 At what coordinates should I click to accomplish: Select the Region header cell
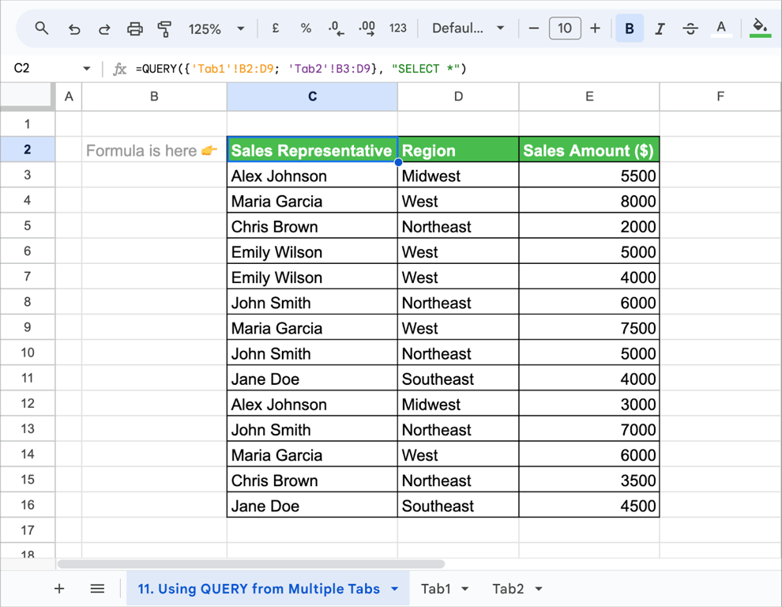(x=458, y=149)
